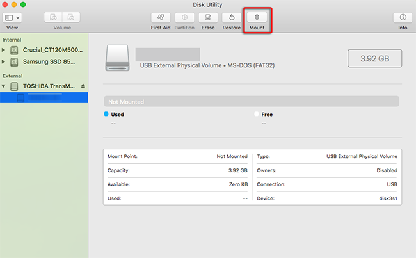The image size is (416, 258).
Task: Mount the selected volume
Action: (x=257, y=17)
